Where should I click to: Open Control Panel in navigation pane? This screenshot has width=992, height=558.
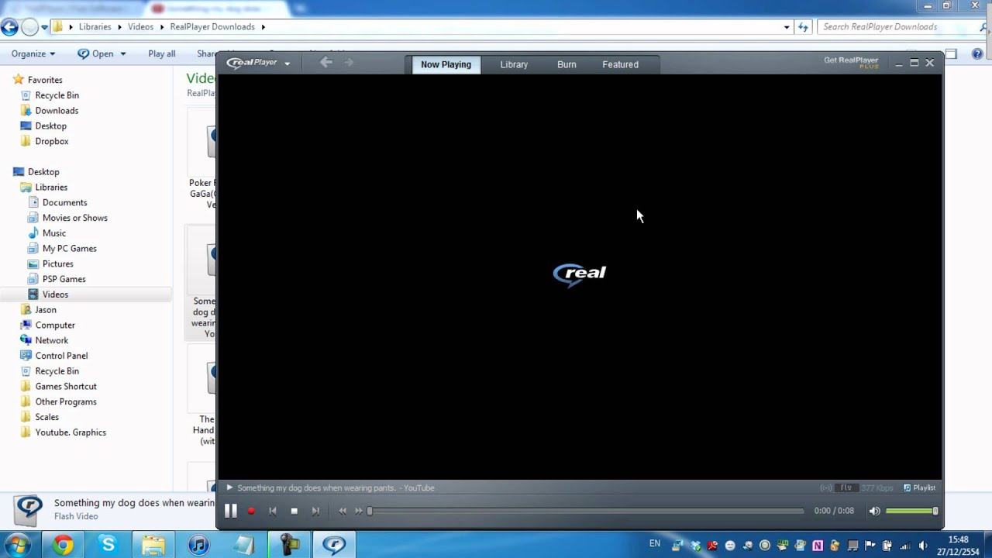click(61, 356)
